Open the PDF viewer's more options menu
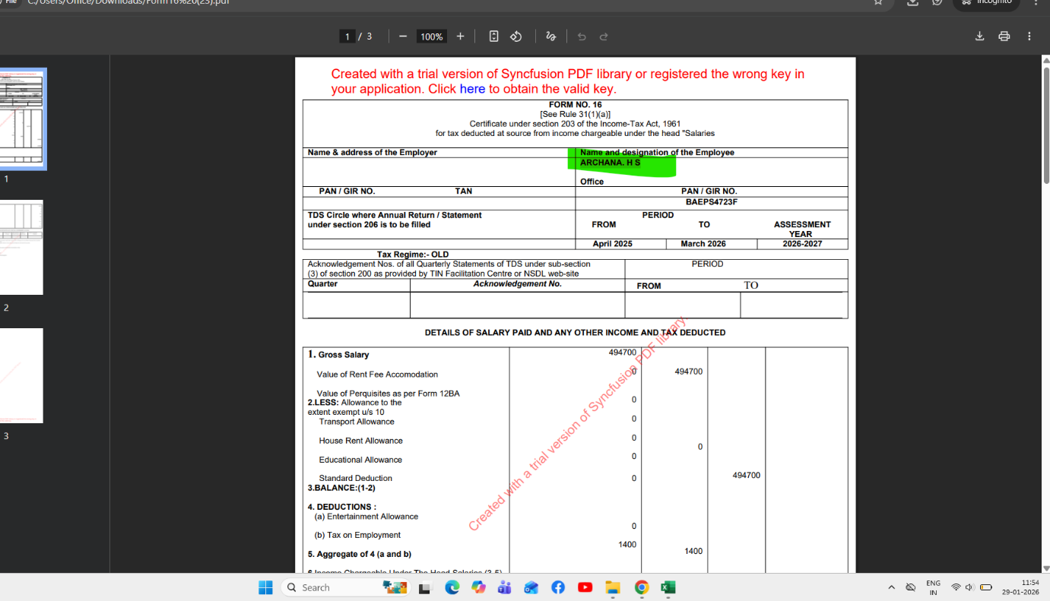The width and height of the screenshot is (1050, 601). coord(1029,36)
